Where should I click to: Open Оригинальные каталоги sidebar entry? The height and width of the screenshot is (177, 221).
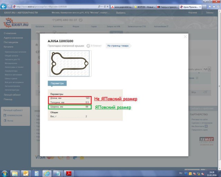point(15,52)
